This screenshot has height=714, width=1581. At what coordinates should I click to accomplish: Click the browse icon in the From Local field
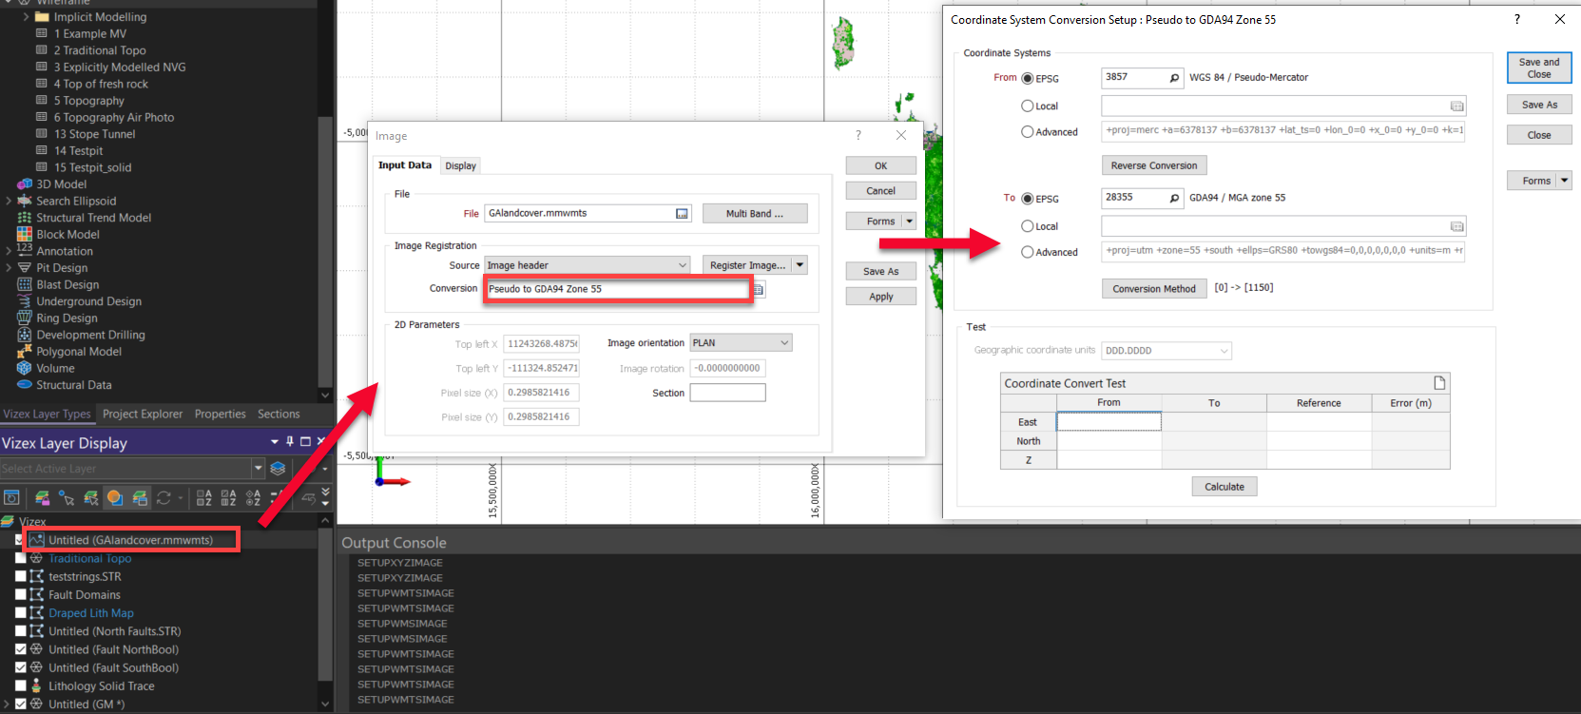coord(1456,106)
